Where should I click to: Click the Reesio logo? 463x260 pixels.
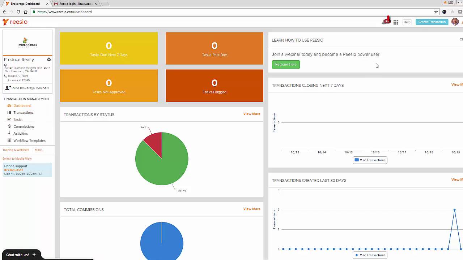point(15,22)
